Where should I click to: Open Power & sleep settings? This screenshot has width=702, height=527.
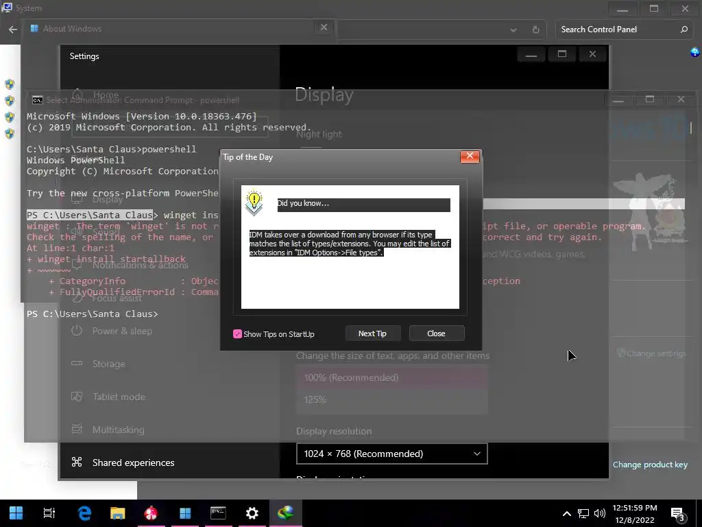[122, 331]
